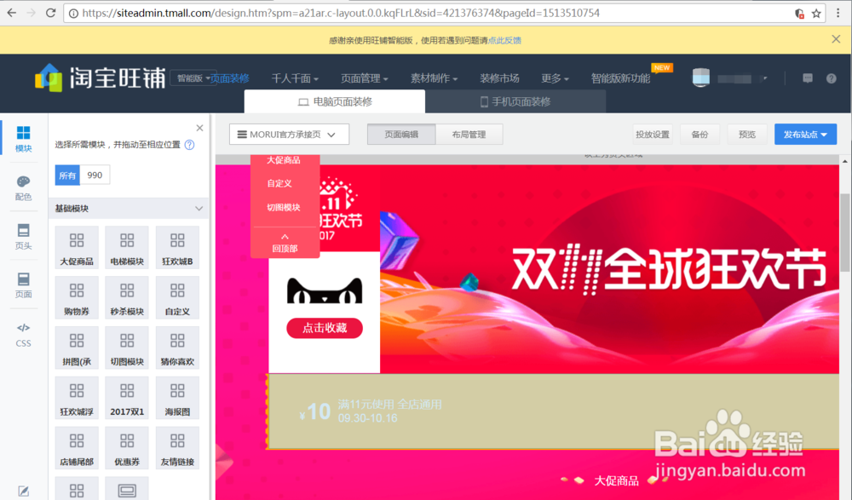Screen dimensions: 852x500
Task: Select the 秒杀模块 module tile
Action: 127,297
